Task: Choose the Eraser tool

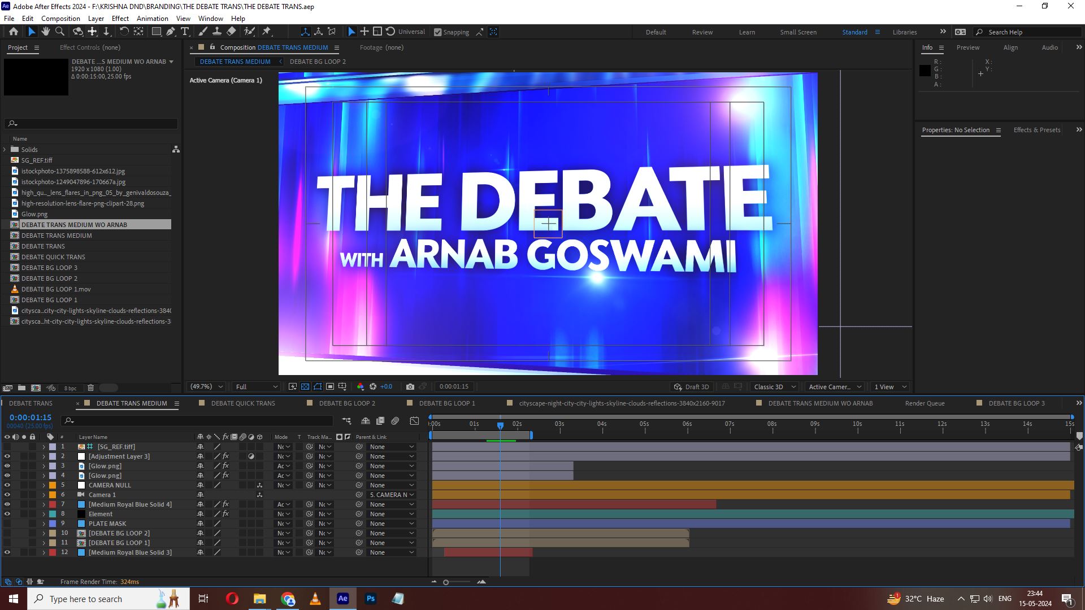Action: 231,32
